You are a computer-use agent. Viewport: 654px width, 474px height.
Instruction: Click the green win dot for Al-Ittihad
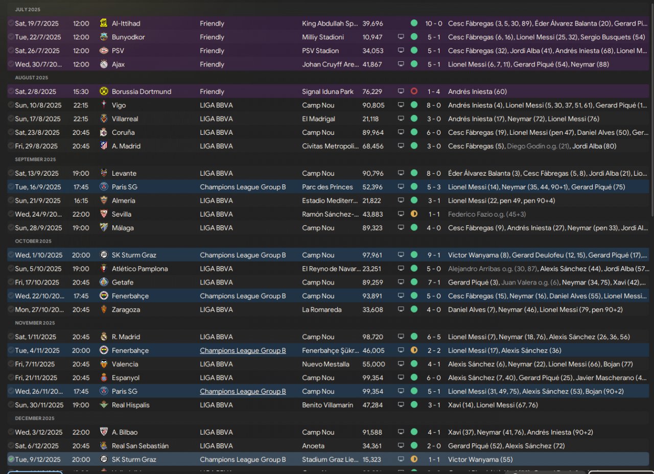414,23
